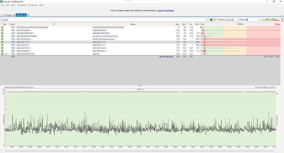The height and width of the screenshot is (153, 284).
Task: Click the hop 2 green circle icon
Action: tap(2, 30)
